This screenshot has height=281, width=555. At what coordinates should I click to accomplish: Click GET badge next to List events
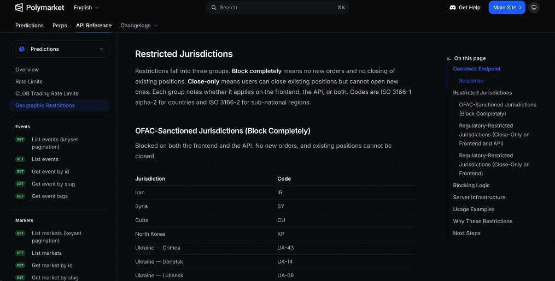(x=20, y=159)
